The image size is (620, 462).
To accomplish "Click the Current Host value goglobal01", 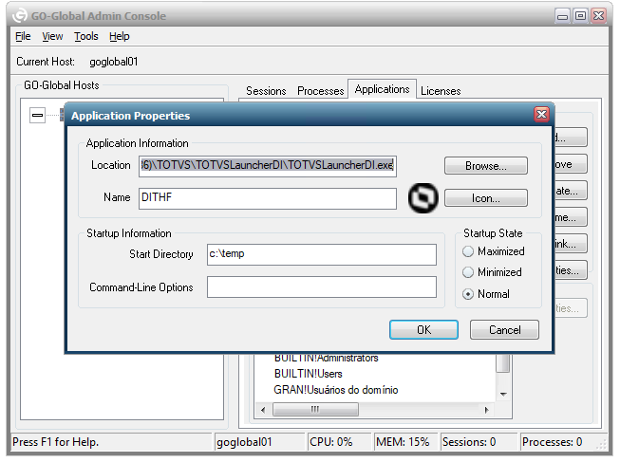I will [x=114, y=62].
